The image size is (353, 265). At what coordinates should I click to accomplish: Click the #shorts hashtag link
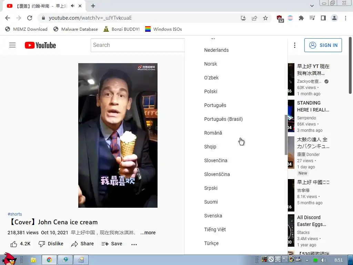pos(15,214)
